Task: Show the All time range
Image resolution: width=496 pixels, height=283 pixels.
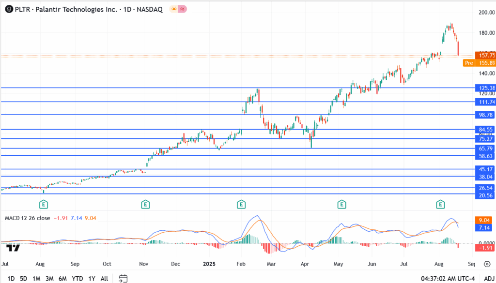Action: (104, 278)
